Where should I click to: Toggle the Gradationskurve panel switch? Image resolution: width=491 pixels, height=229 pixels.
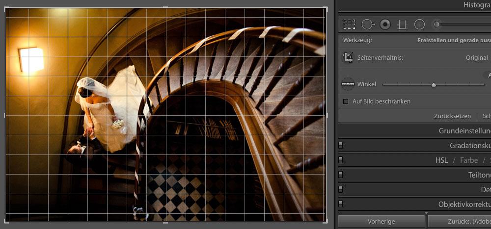click(341, 146)
